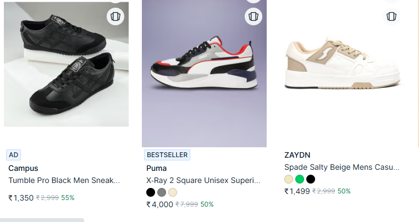
Task: Open the black Campus sneaker product image
Action: [66, 64]
